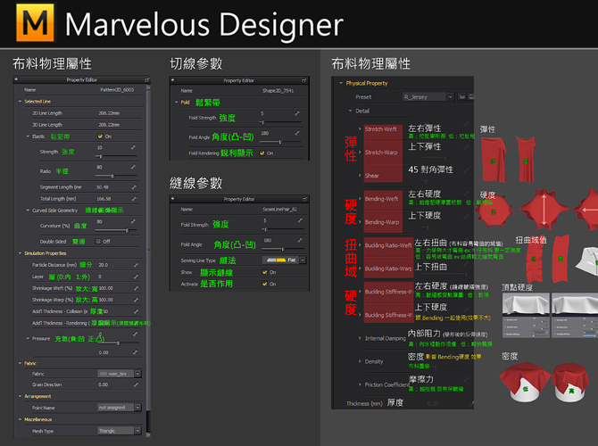Adjust the Pressure slider

click(116, 343)
